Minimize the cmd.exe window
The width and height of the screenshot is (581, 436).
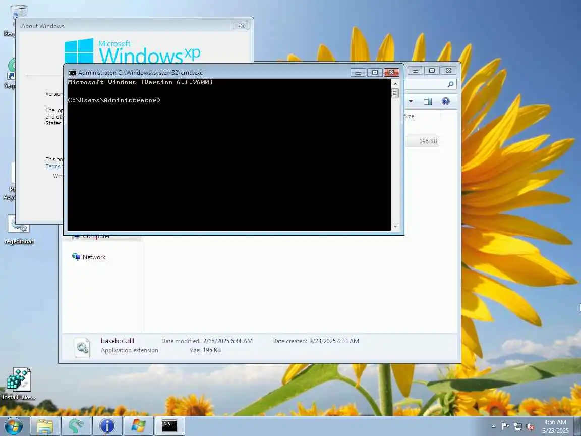pyautogui.click(x=358, y=72)
